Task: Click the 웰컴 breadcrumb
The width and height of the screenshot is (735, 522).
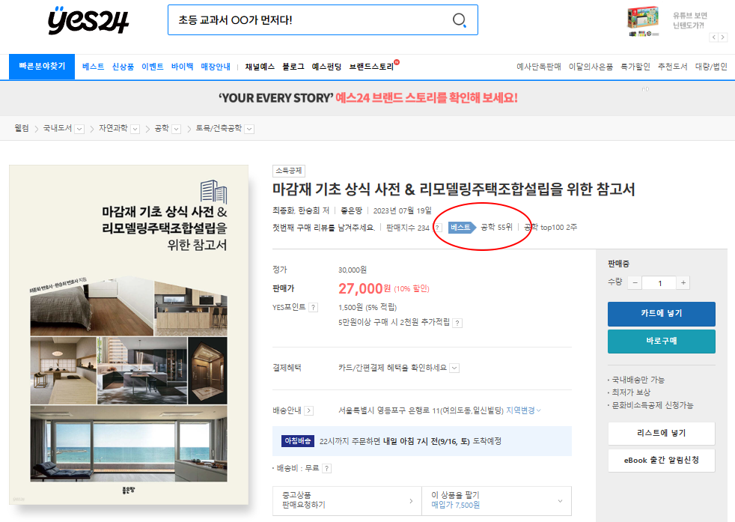Action: (22, 128)
